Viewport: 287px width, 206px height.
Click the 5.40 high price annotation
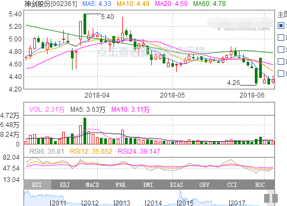[107, 17]
